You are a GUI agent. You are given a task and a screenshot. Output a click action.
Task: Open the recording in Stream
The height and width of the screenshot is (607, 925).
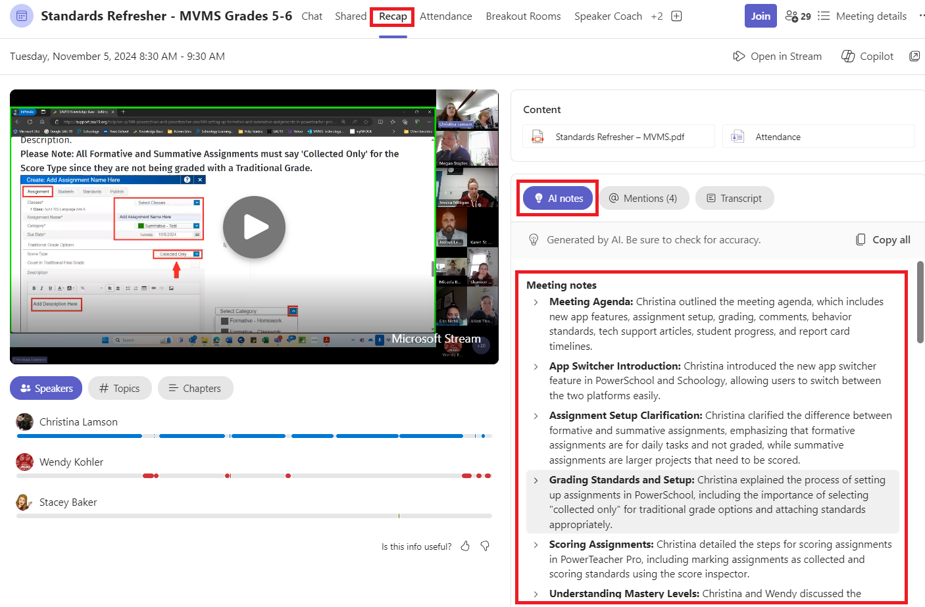point(777,57)
